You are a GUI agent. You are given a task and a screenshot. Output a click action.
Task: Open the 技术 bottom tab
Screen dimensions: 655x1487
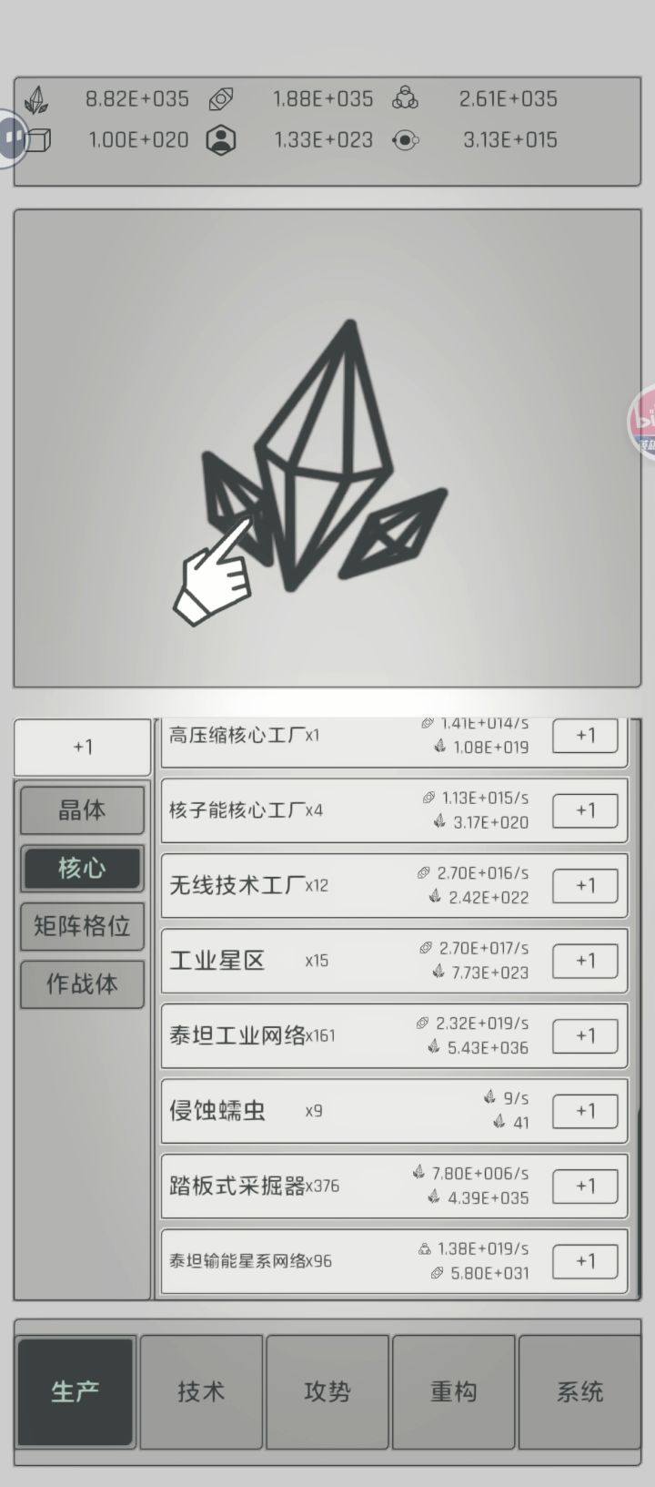click(x=201, y=1391)
